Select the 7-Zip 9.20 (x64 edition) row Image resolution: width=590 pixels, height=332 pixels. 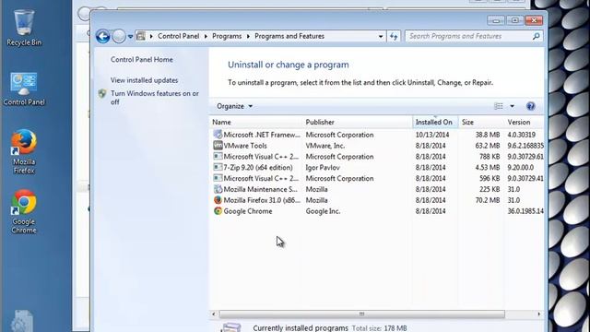tap(377, 168)
